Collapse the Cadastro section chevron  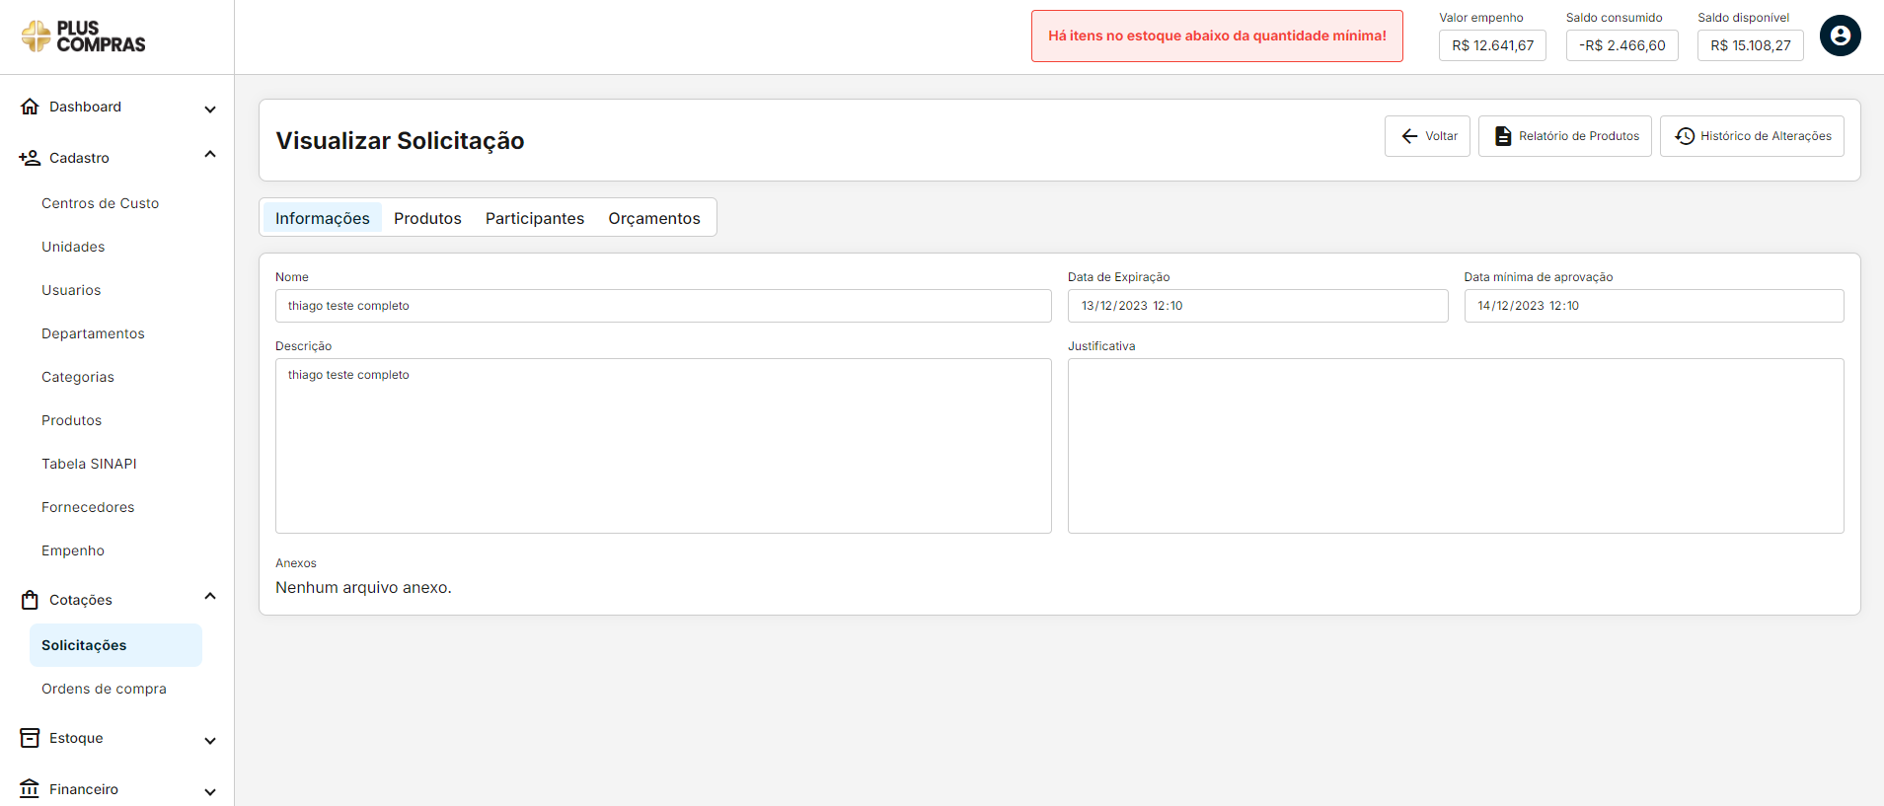click(x=210, y=155)
